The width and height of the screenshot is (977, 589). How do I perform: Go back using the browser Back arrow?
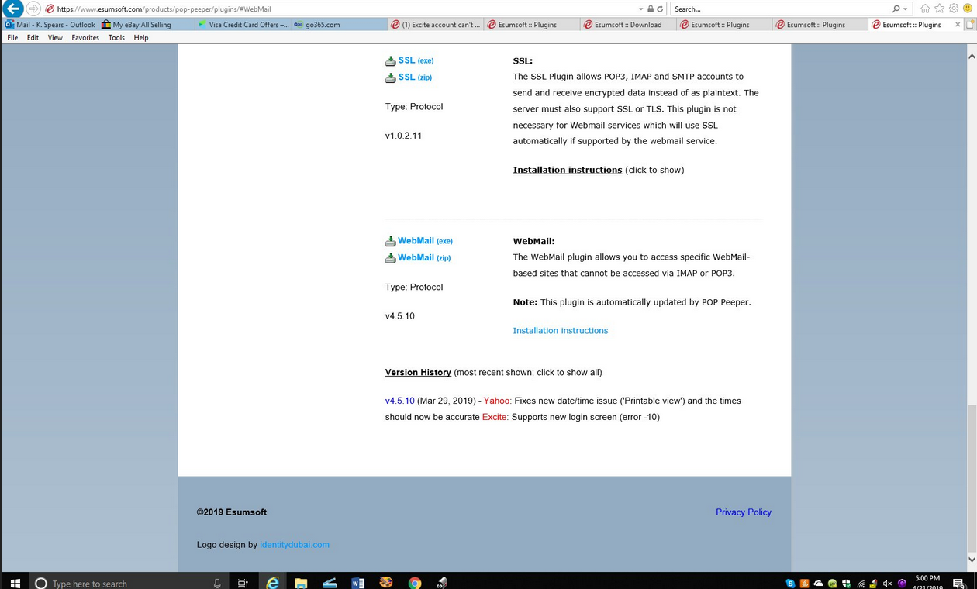point(13,9)
